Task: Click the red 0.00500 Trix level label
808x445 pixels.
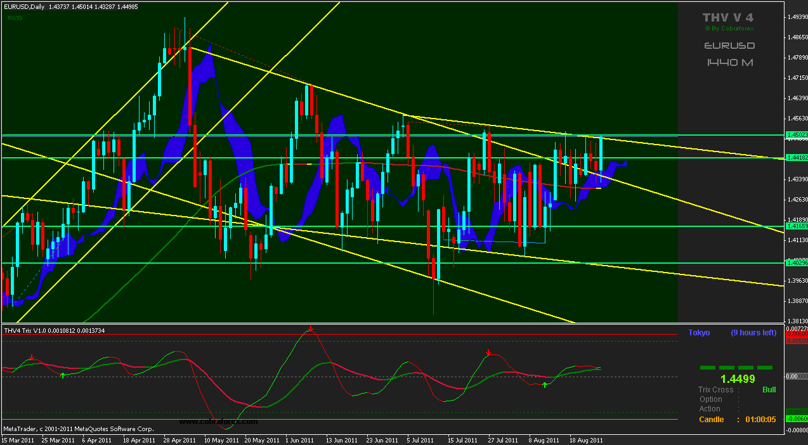Action: click(796, 341)
